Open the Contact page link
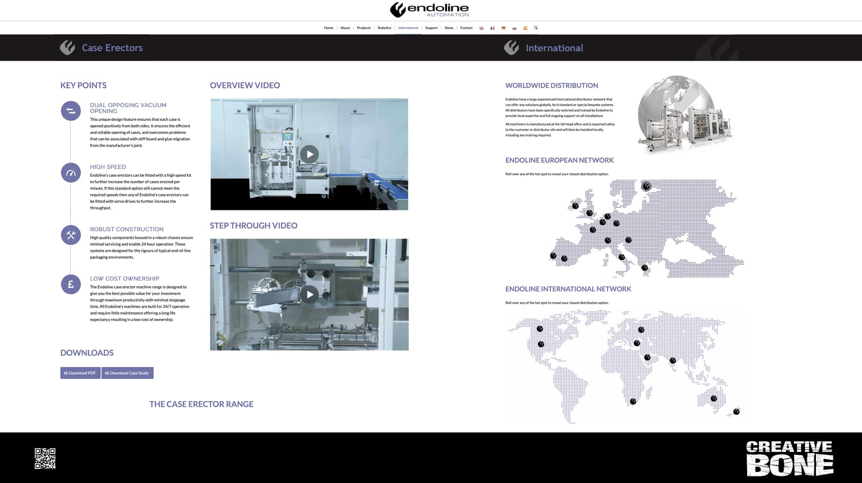The height and width of the screenshot is (483, 862). [466, 28]
